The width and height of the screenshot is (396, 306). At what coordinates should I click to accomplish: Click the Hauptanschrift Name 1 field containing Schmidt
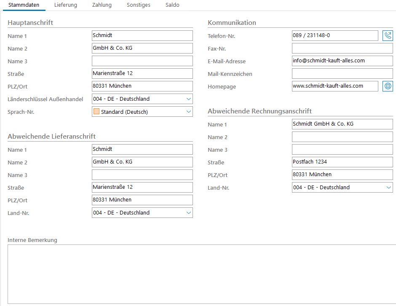pyautogui.click(x=142, y=36)
